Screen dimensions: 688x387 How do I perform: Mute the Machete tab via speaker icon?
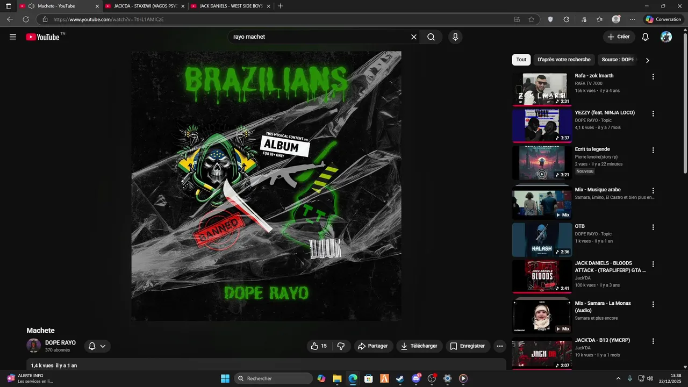click(31, 6)
